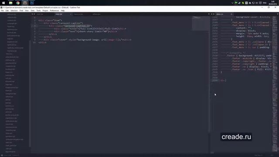The image size is (279, 157).
Task: Click the green flag tray icon
Action: coord(236,3)
